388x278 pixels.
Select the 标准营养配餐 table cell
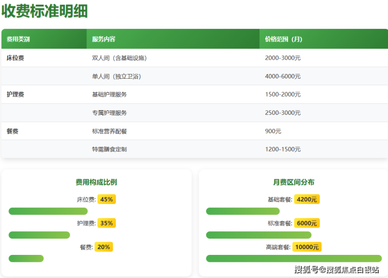coord(109,131)
